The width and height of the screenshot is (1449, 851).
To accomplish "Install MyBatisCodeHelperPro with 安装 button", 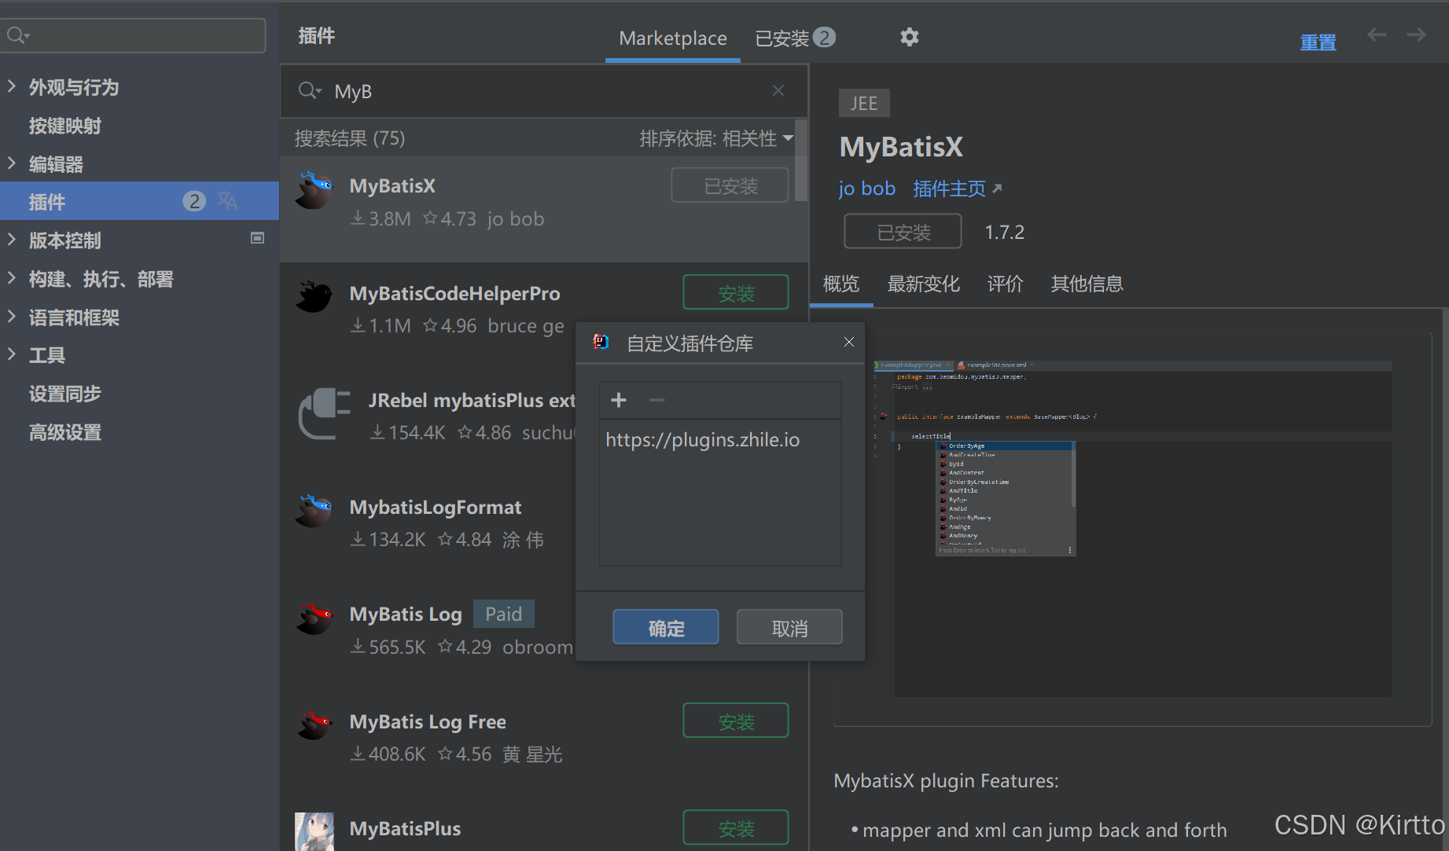I will (736, 293).
